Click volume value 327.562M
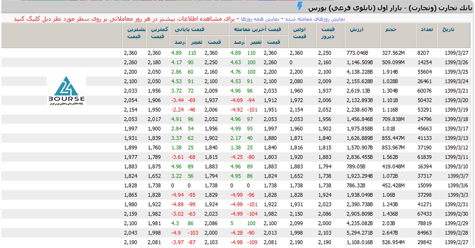This screenshot has height=248, width=475. click(x=393, y=53)
